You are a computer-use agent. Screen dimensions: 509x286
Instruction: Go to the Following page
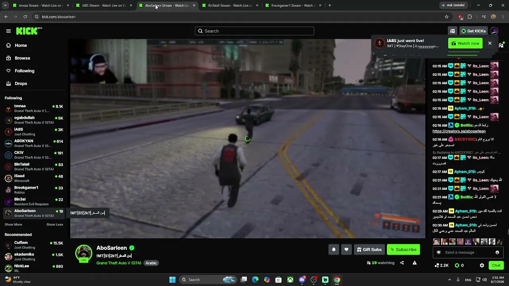[24, 71]
